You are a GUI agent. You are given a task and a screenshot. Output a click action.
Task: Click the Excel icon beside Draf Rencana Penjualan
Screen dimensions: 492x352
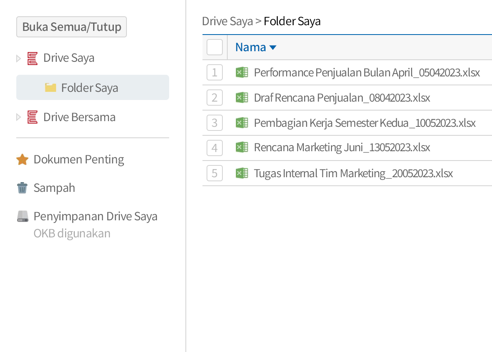(x=242, y=98)
